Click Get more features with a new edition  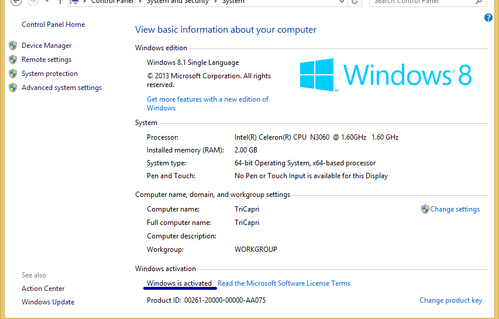(x=208, y=103)
